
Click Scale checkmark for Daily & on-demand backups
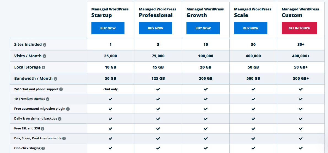(x=253, y=119)
